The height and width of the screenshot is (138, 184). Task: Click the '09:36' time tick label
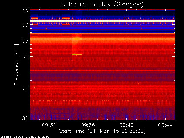click(x=88, y=125)
